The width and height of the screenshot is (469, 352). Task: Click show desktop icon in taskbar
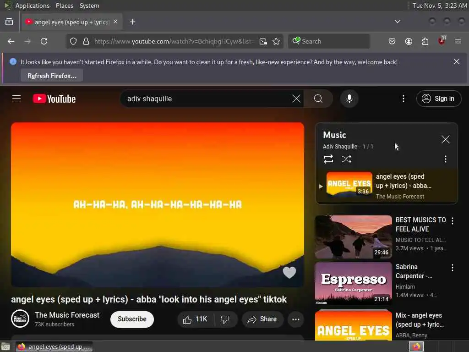click(x=5, y=346)
